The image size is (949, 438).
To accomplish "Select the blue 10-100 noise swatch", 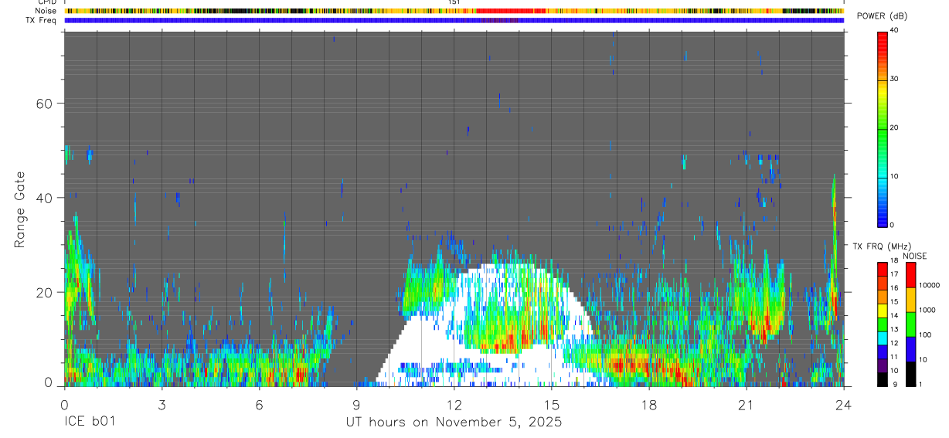I will pos(911,348).
